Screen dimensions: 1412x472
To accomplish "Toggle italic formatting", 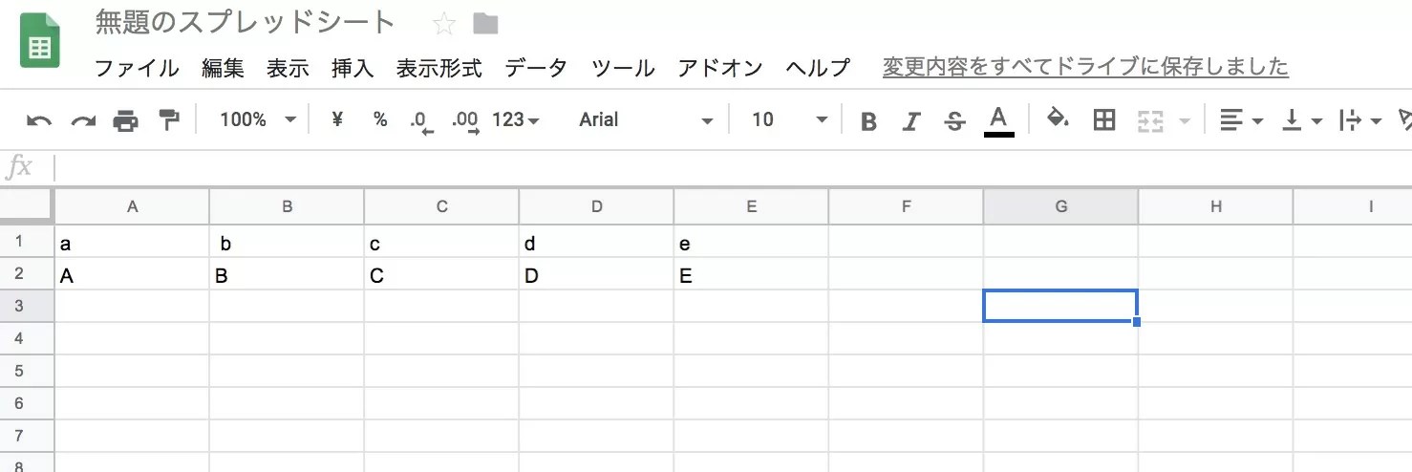I will pyautogui.click(x=911, y=120).
